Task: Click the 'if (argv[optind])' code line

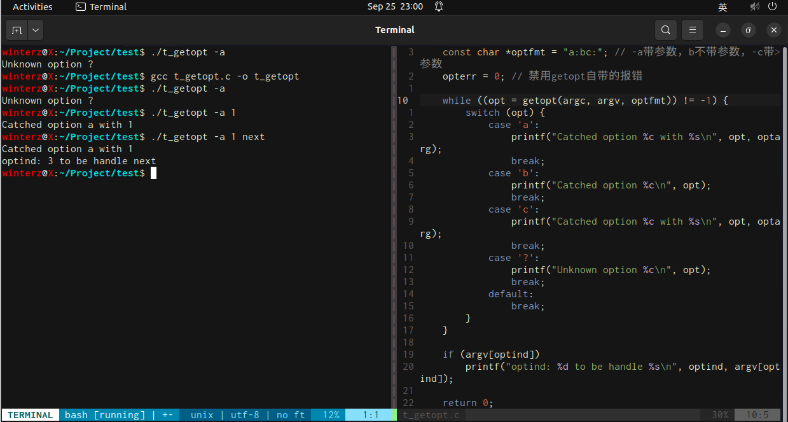Action: [x=491, y=355]
